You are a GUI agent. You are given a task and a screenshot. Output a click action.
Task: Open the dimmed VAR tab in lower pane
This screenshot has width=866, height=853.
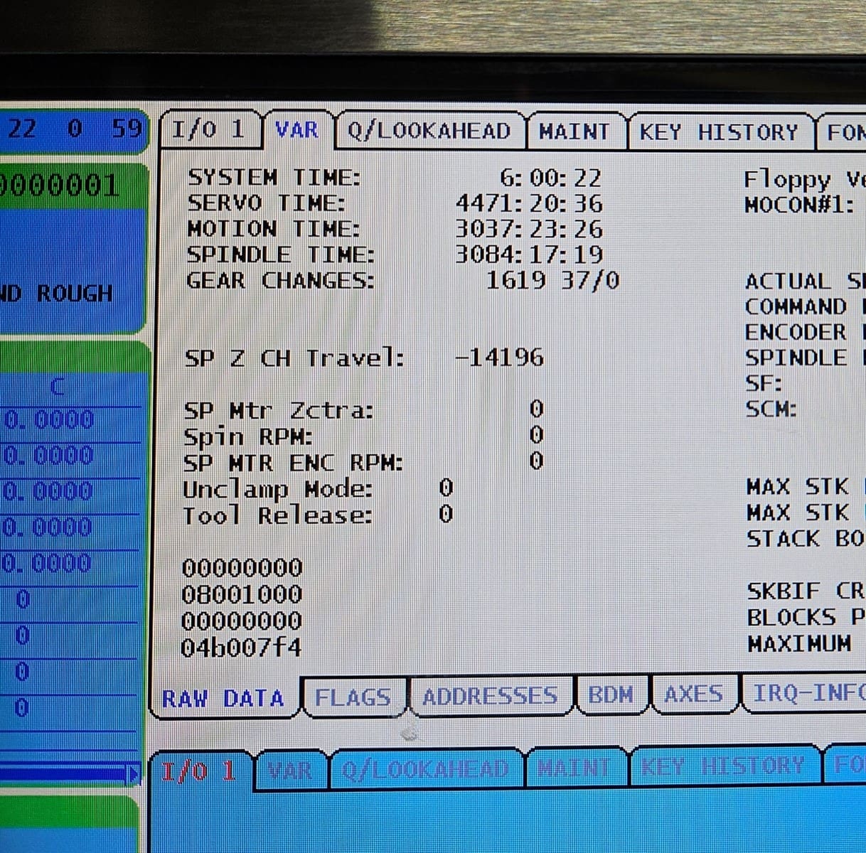pyautogui.click(x=290, y=771)
